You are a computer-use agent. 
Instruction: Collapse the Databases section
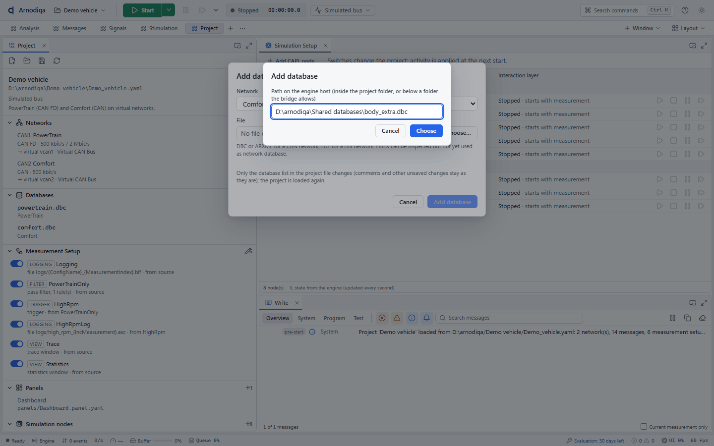[x=9, y=195]
